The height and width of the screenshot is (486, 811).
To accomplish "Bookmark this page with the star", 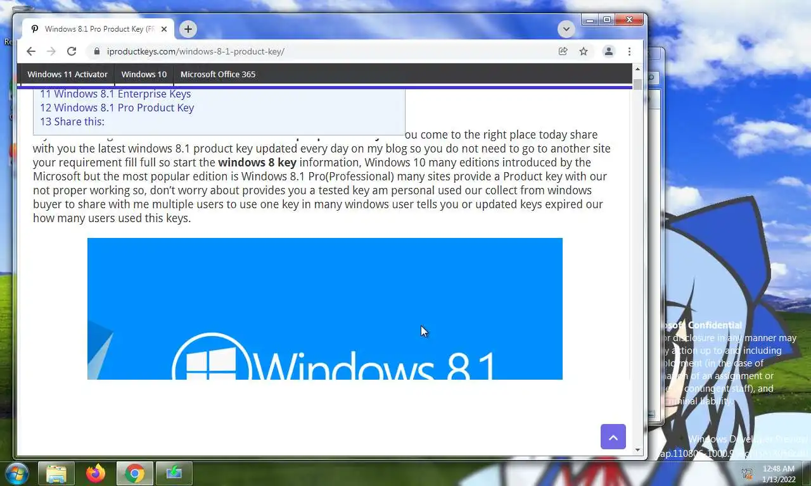I will click(584, 51).
